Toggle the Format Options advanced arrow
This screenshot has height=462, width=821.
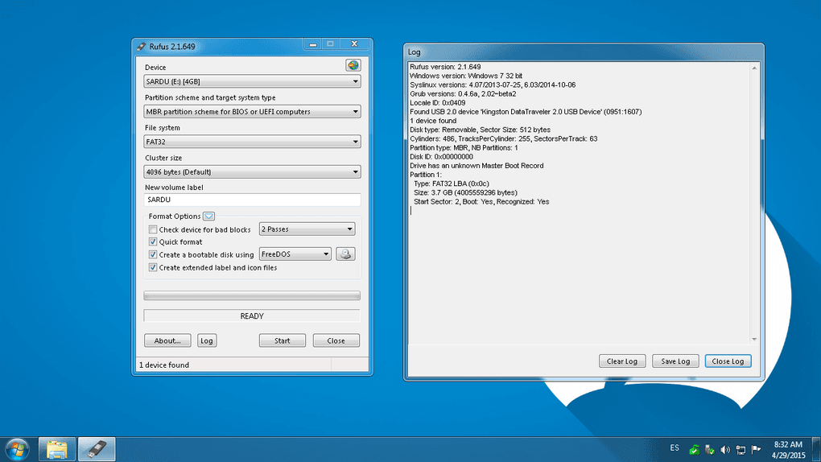tap(208, 217)
